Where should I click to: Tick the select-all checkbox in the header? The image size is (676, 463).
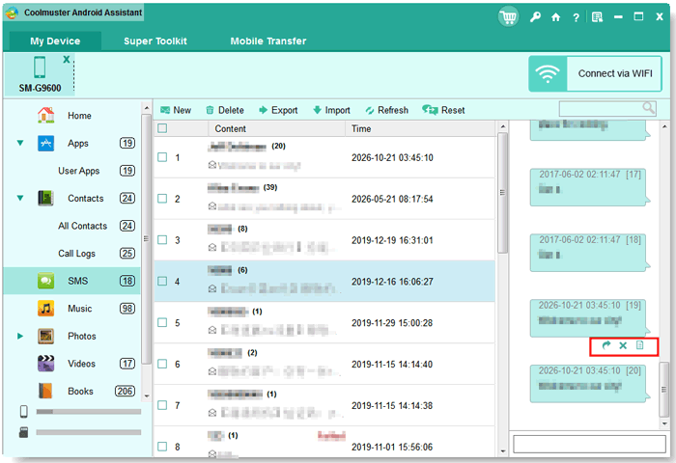[162, 128]
